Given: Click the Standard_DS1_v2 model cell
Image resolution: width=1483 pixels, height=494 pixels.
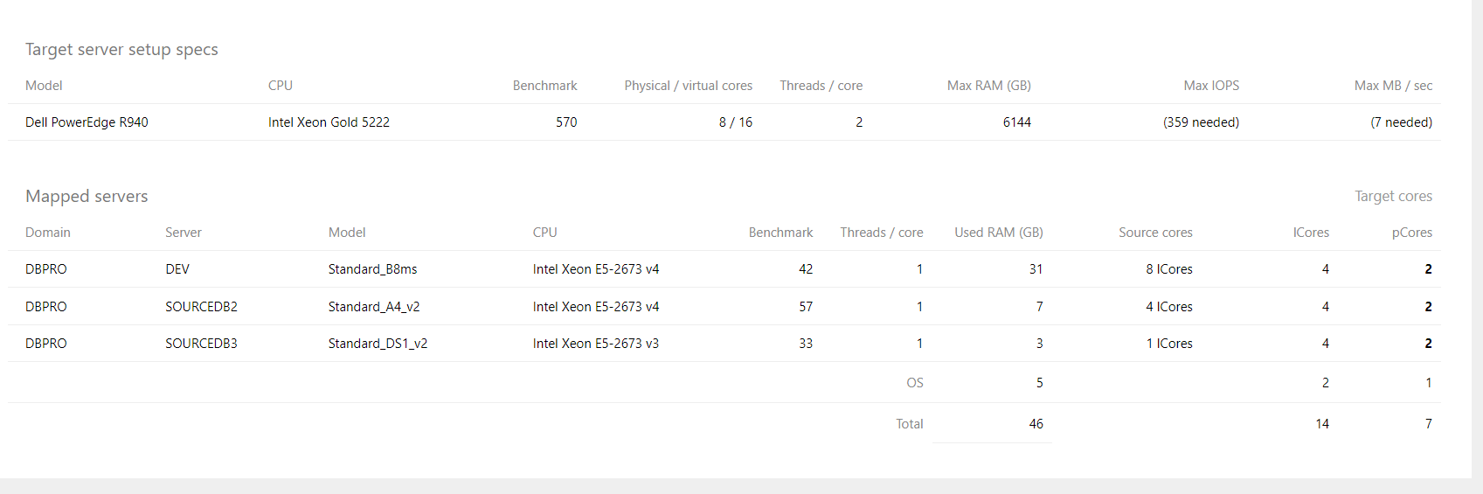Looking at the screenshot, I should tap(378, 344).
